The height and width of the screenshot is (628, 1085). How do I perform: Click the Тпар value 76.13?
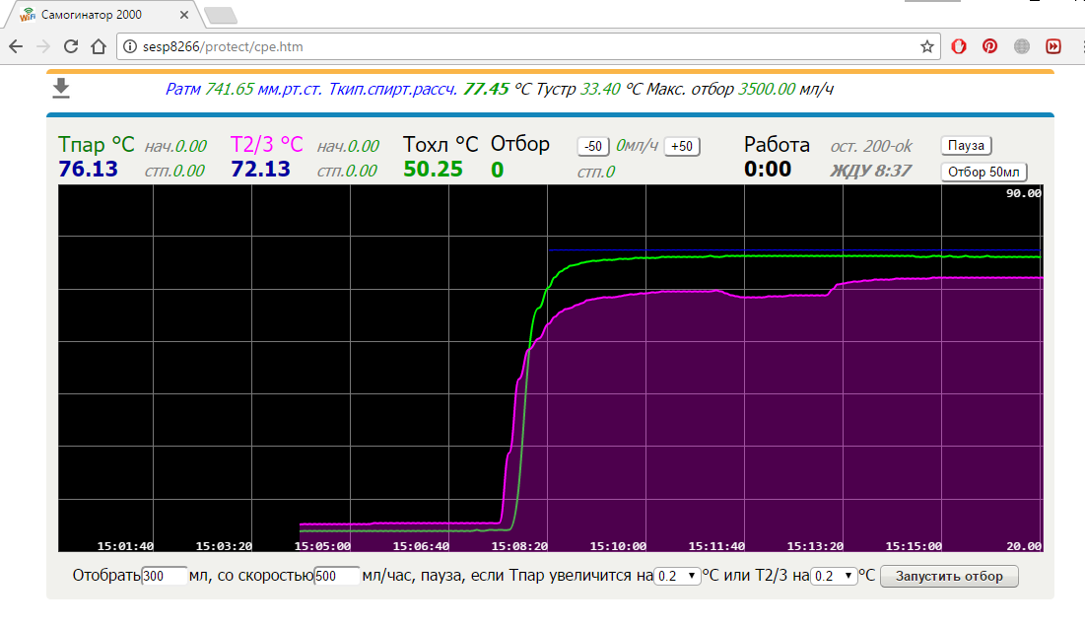88,169
